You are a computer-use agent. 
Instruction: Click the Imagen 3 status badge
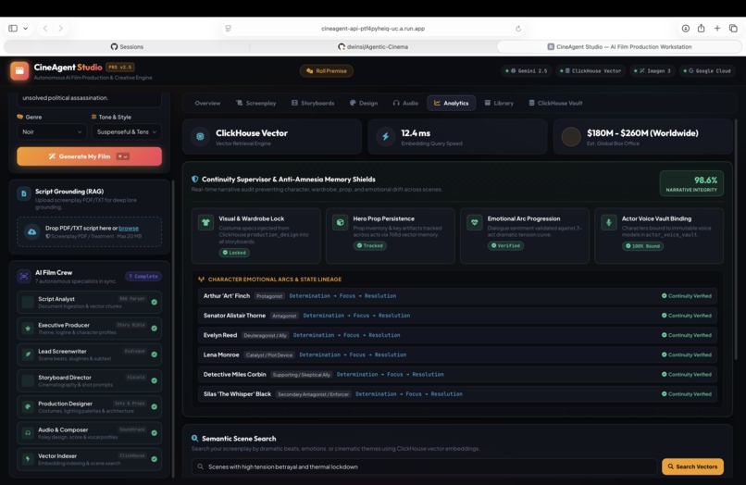tap(652, 71)
